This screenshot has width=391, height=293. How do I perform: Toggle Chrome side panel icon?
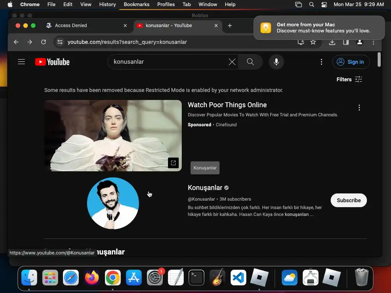click(x=346, y=42)
